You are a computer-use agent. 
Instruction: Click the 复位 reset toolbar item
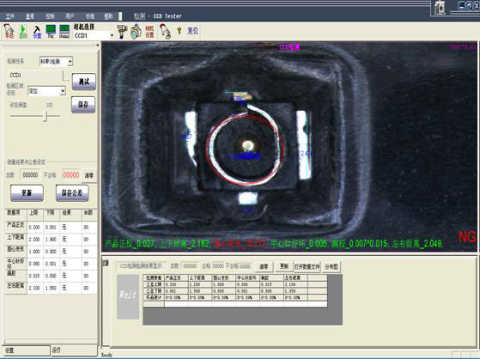(193, 31)
